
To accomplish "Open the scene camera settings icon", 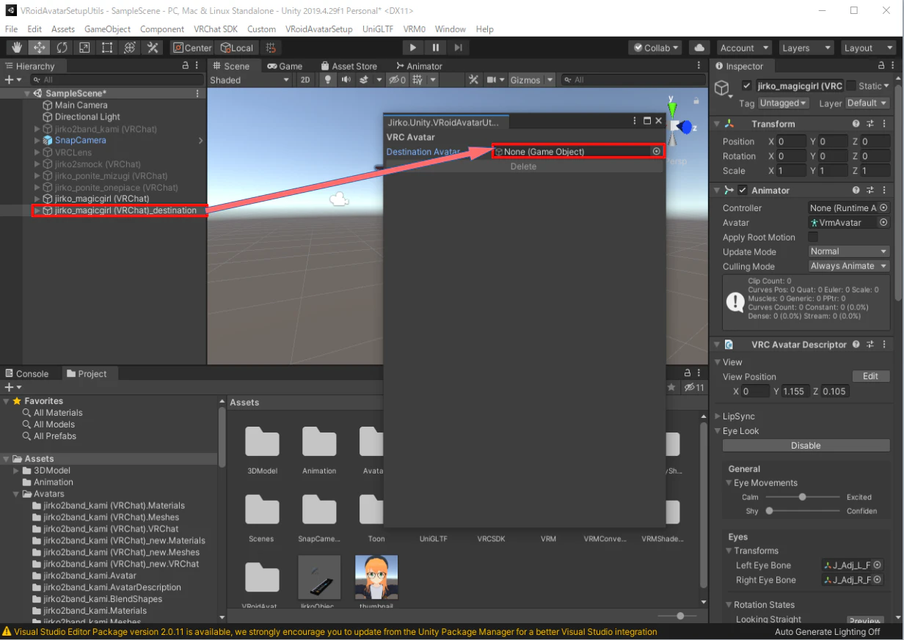I will 492,80.
